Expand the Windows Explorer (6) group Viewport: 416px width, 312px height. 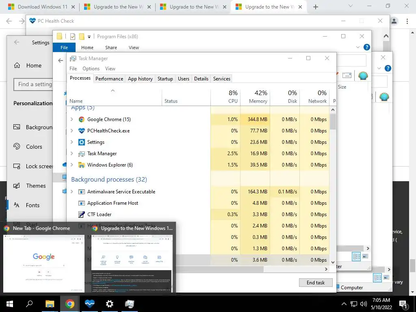point(71,165)
